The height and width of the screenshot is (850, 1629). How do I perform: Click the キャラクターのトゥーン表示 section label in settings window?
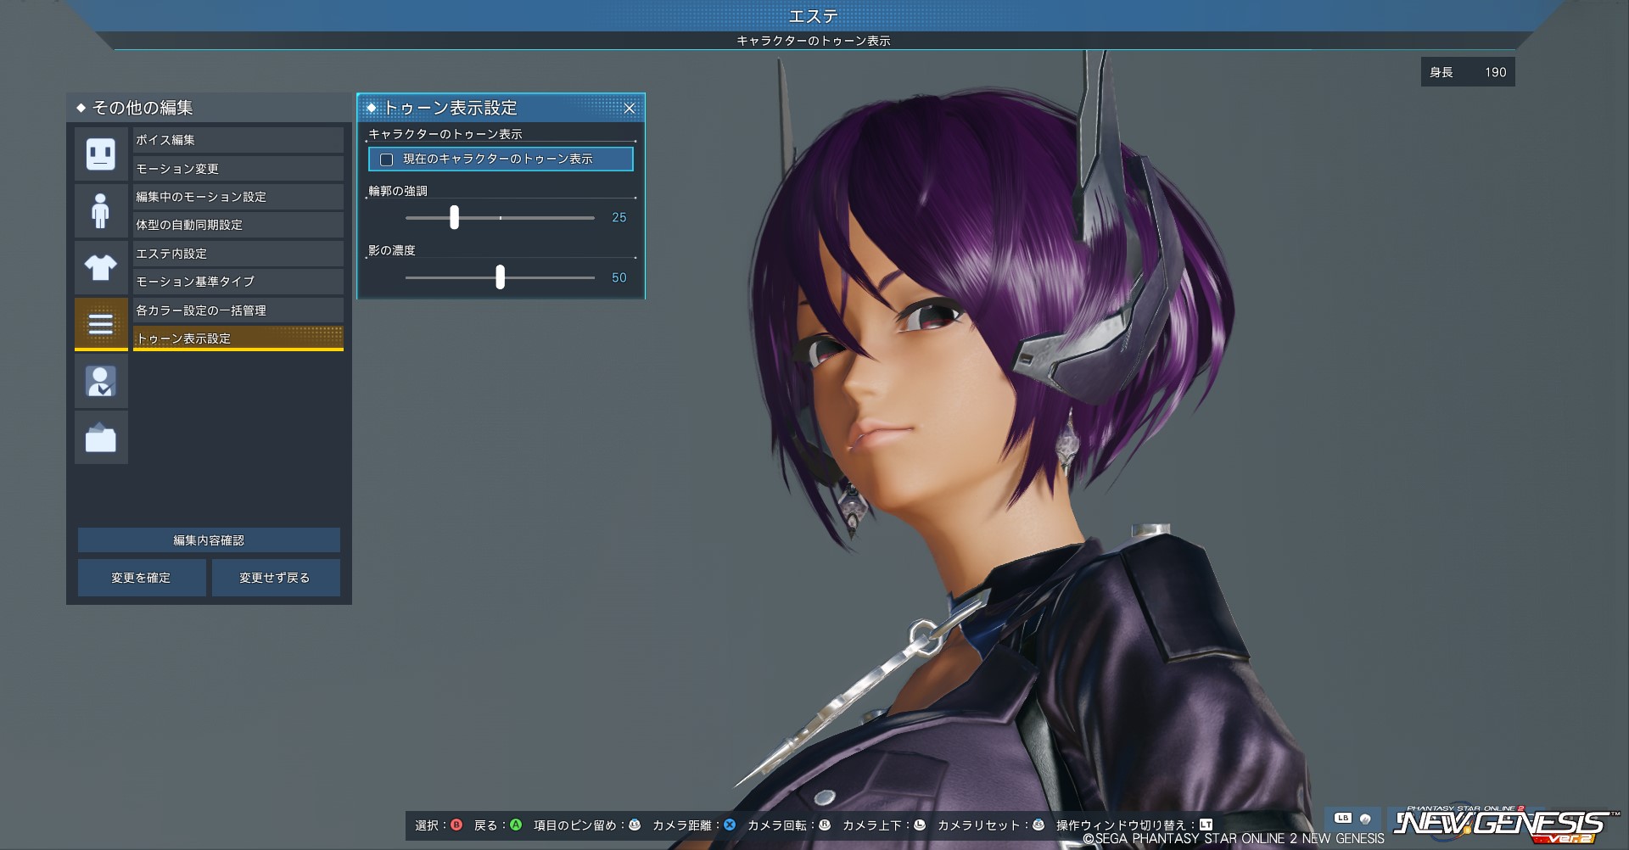point(445,134)
